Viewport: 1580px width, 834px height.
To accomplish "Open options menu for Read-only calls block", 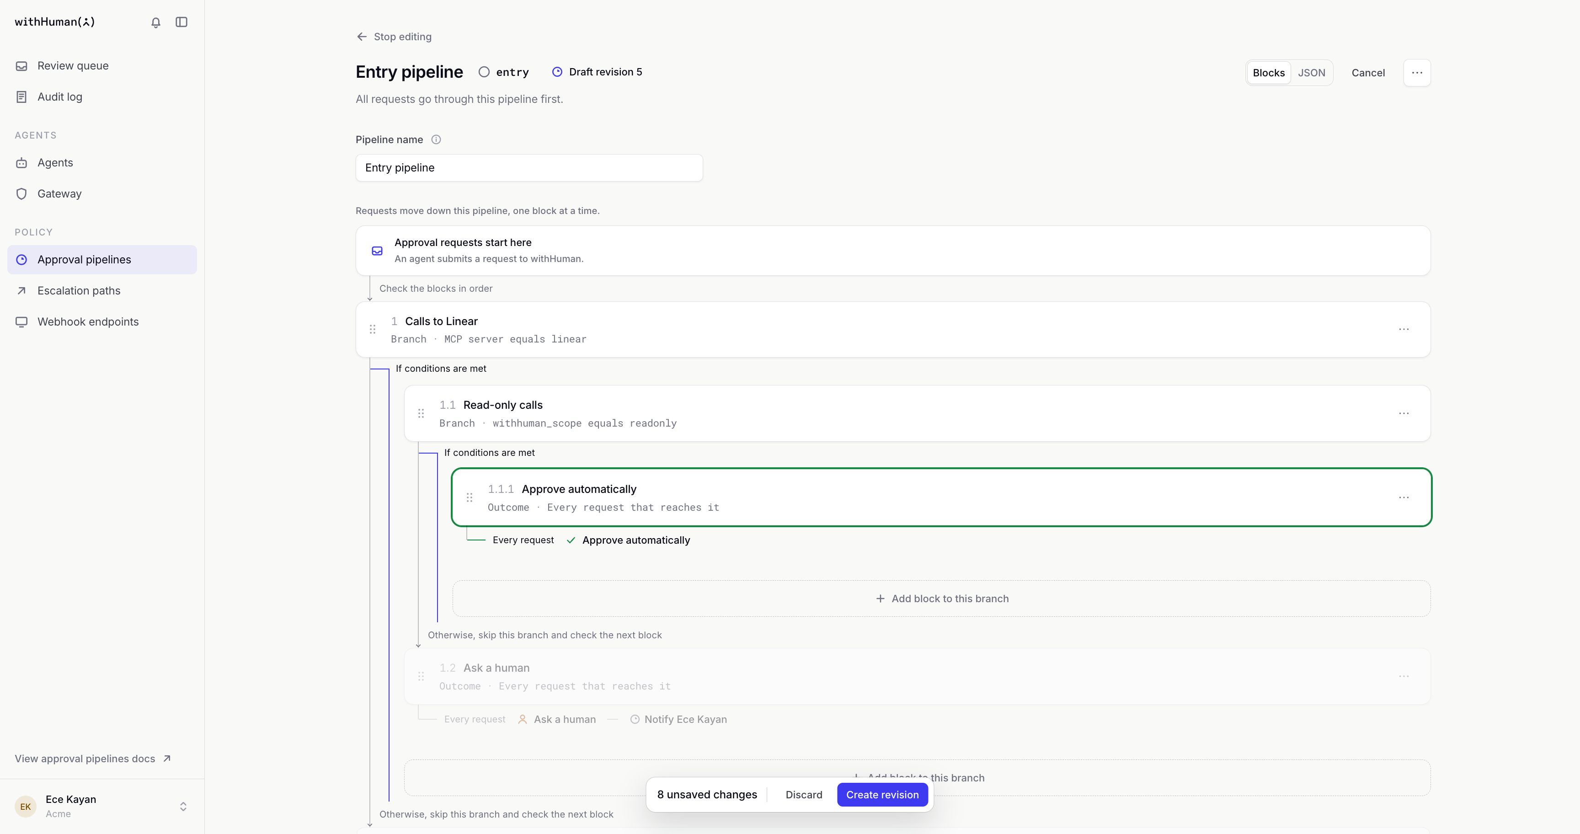I will click(1404, 413).
